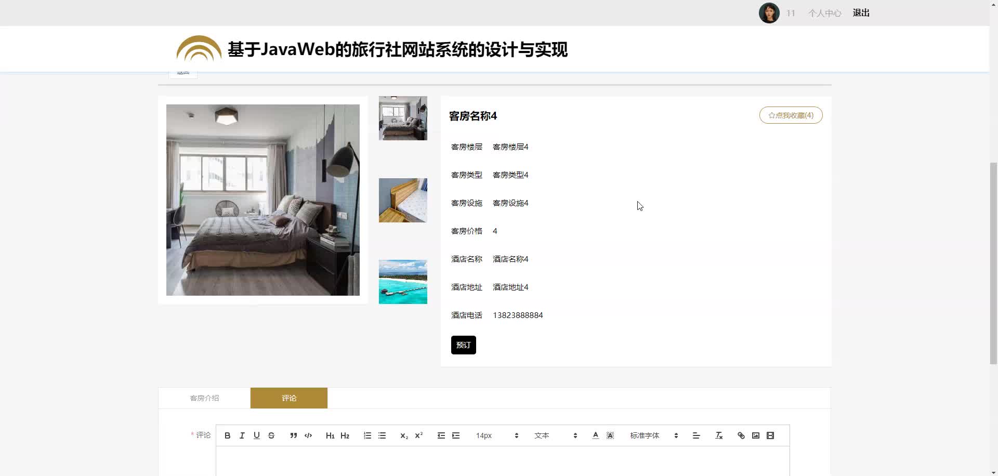Open the font color picker
Image resolution: width=998 pixels, height=476 pixels.
tap(595, 435)
